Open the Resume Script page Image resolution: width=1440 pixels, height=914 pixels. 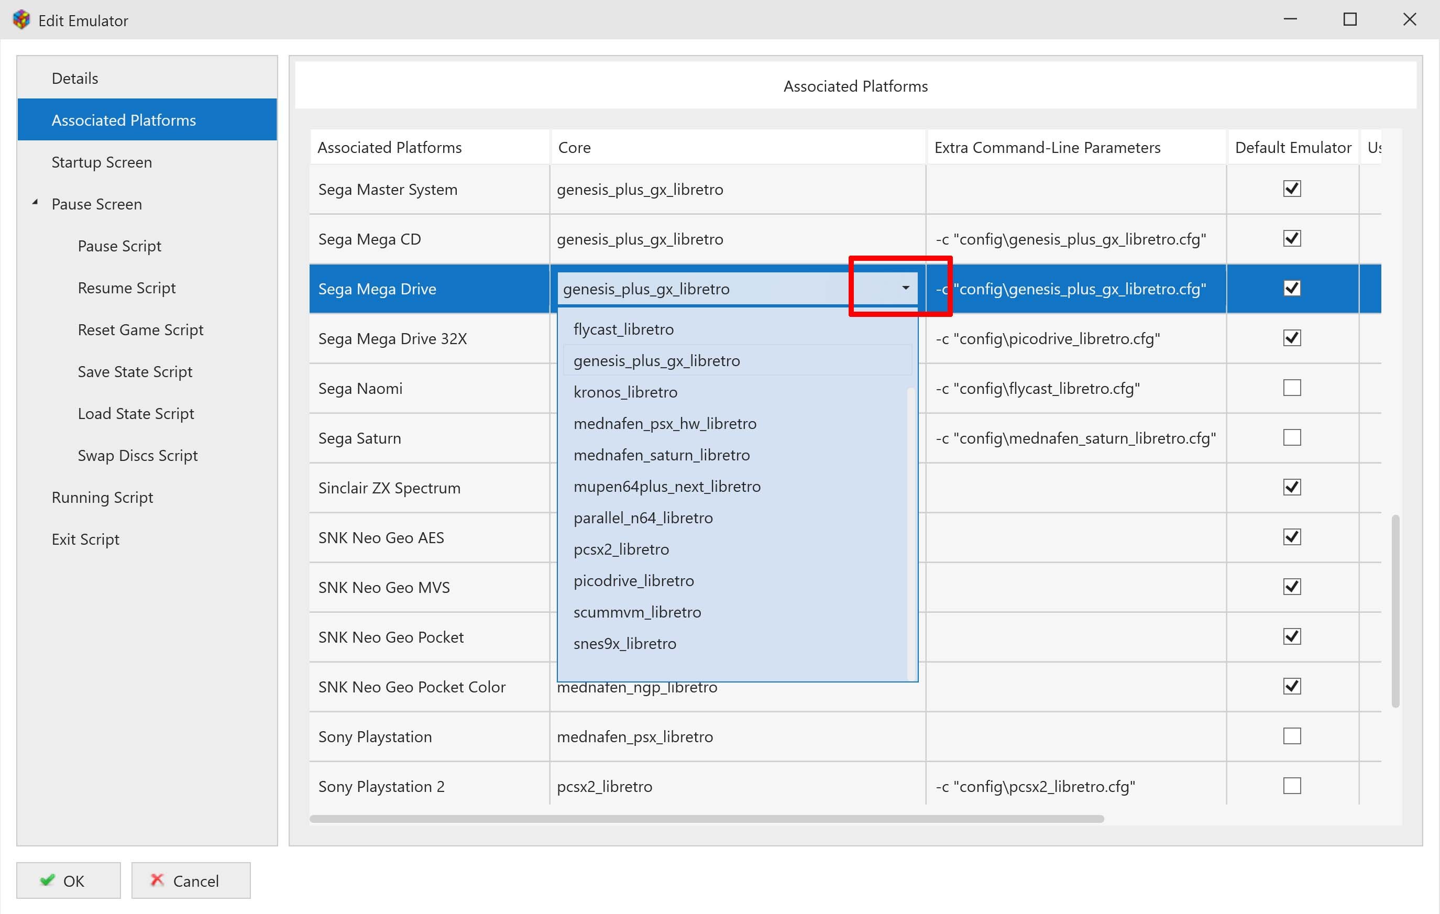147,288
